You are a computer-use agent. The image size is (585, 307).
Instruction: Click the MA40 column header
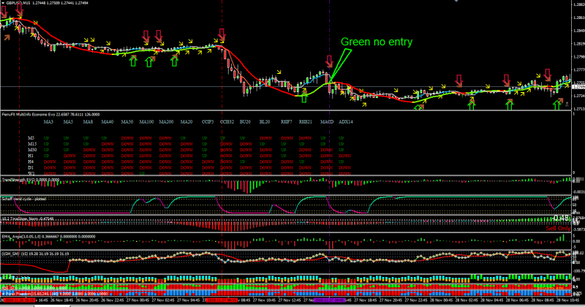coord(107,121)
